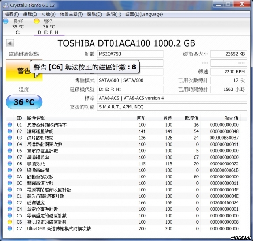The height and width of the screenshot is (241, 253).
Task: Click the blue status icon for attribute C7
Action: click(x=9, y=228)
